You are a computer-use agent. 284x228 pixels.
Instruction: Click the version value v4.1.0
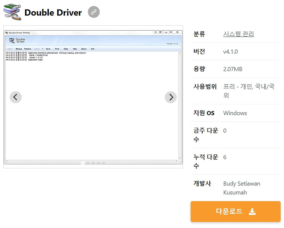coord(230,52)
